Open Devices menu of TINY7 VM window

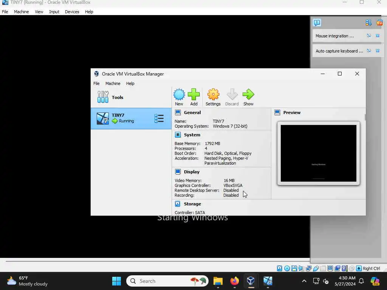pos(72,12)
